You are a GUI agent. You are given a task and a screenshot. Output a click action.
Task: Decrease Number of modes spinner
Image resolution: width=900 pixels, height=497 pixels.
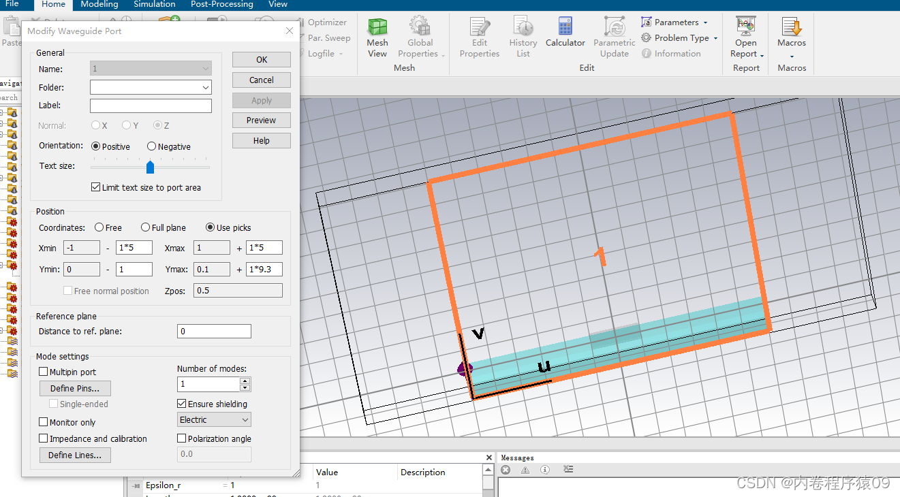coord(245,387)
